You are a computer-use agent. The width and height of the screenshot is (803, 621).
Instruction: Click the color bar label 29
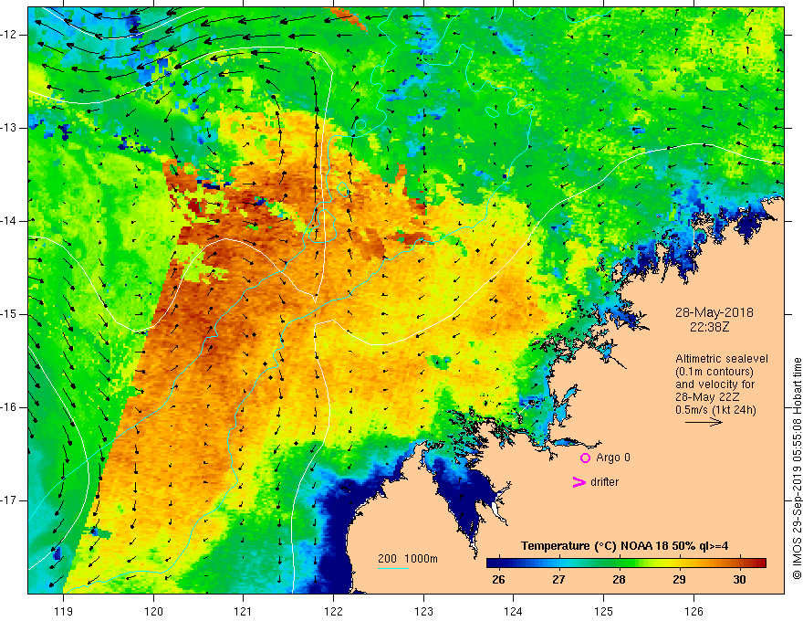679,580
